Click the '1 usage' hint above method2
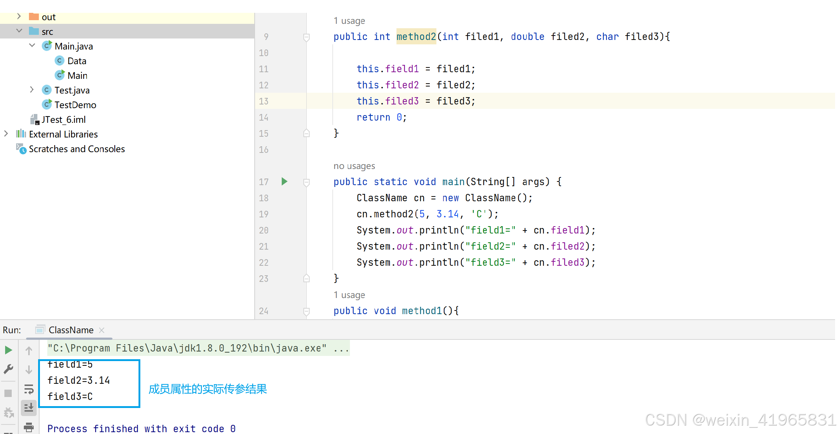Screen dimensions: 838x434 pyautogui.click(x=349, y=21)
